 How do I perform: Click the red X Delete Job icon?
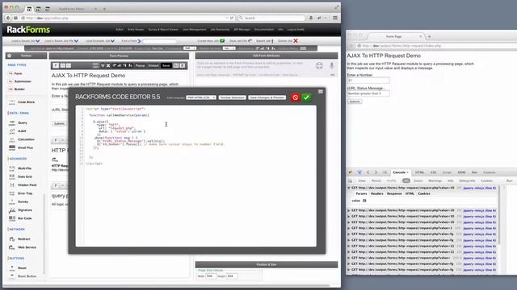296,41
